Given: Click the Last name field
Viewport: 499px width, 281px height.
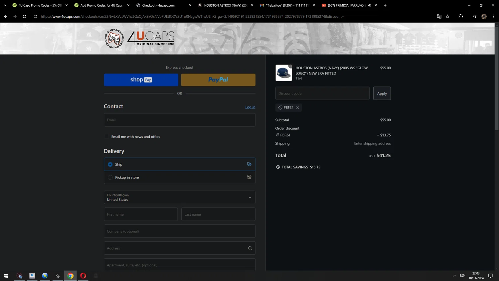Looking at the screenshot, I should coord(218,214).
